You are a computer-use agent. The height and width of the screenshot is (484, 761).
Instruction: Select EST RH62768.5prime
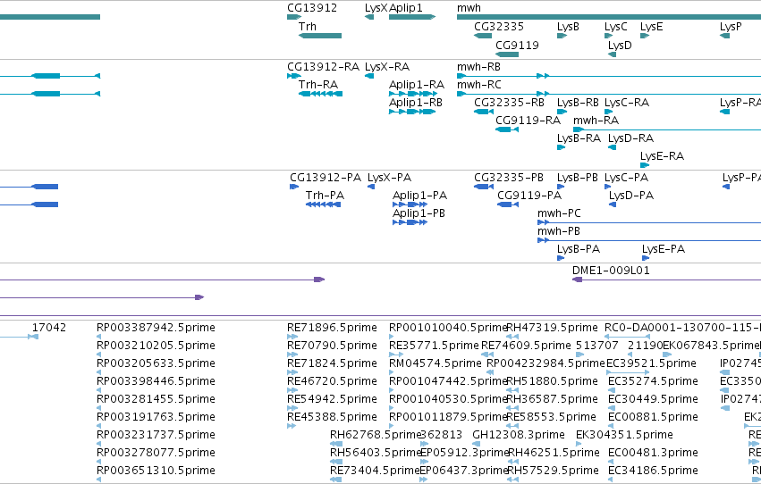point(376,435)
